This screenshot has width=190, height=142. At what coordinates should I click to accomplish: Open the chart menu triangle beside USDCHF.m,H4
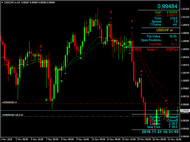(x=2, y=2)
